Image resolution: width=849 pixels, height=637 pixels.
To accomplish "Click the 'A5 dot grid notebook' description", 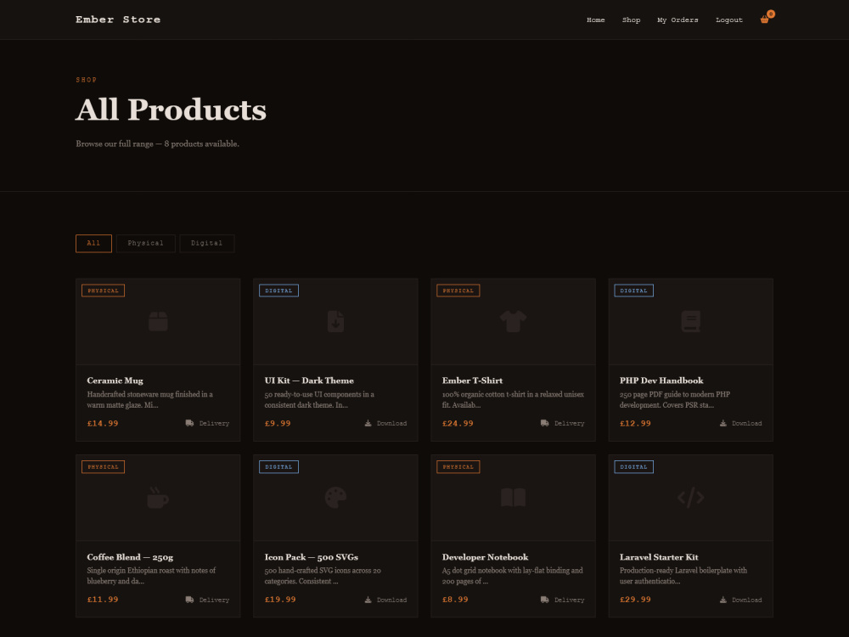I will click(x=513, y=576).
